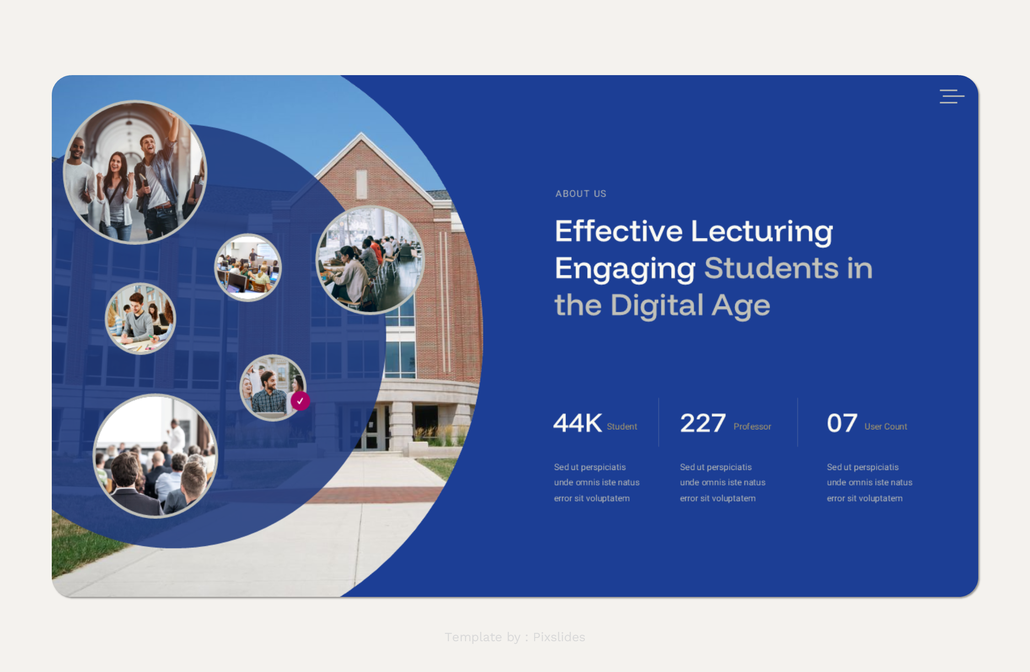This screenshot has height=672, width=1030.
Task: Open the hamburger menu icon
Action: 952,96
